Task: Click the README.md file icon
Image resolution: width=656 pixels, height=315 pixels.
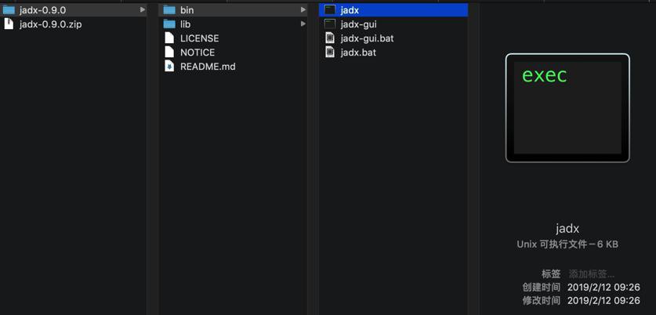Action: click(x=169, y=67)
